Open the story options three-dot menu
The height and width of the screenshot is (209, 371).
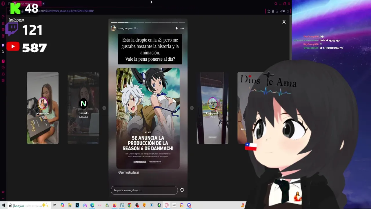coord(182,28)
